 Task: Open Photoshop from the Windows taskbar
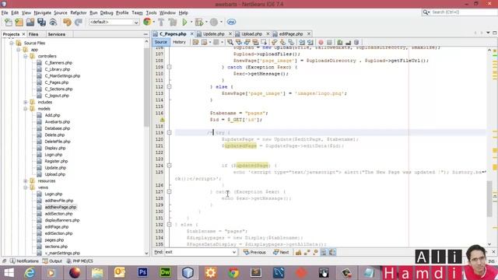pos(142,272)
